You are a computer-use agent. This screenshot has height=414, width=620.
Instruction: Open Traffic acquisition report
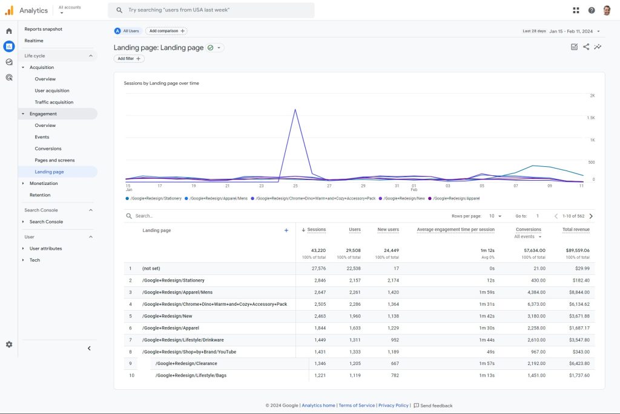tap(54, 102)
